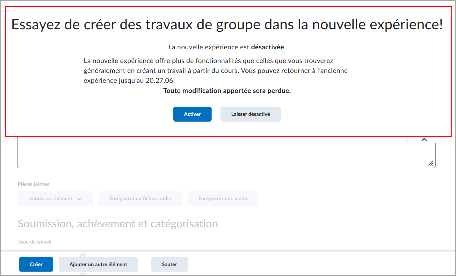The image size is (456, 276).
Task: Skip this step with "Sauter"
Action: (169, 264)
